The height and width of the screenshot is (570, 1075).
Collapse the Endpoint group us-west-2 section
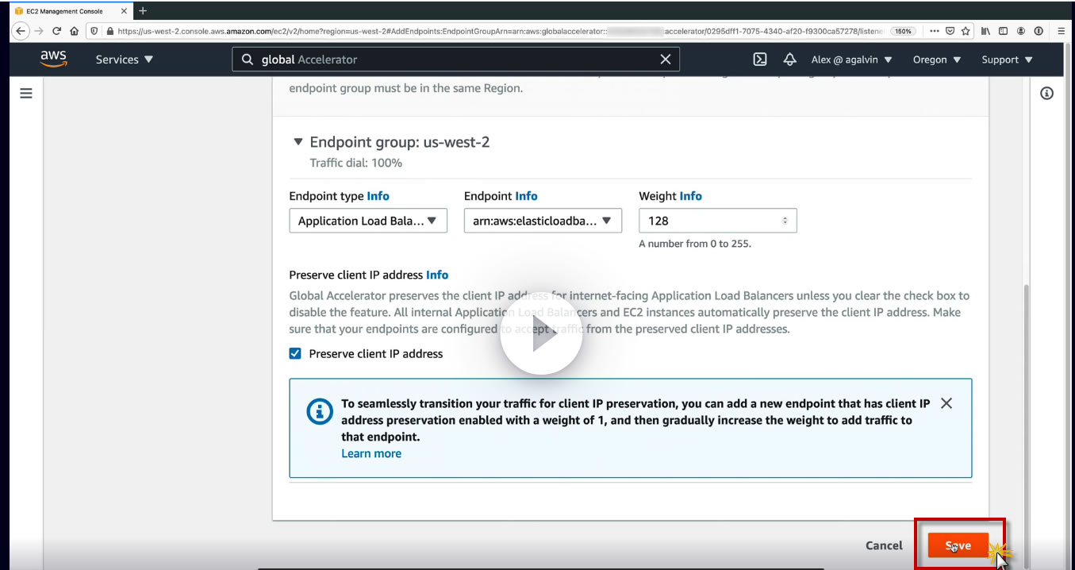(298, 142)
